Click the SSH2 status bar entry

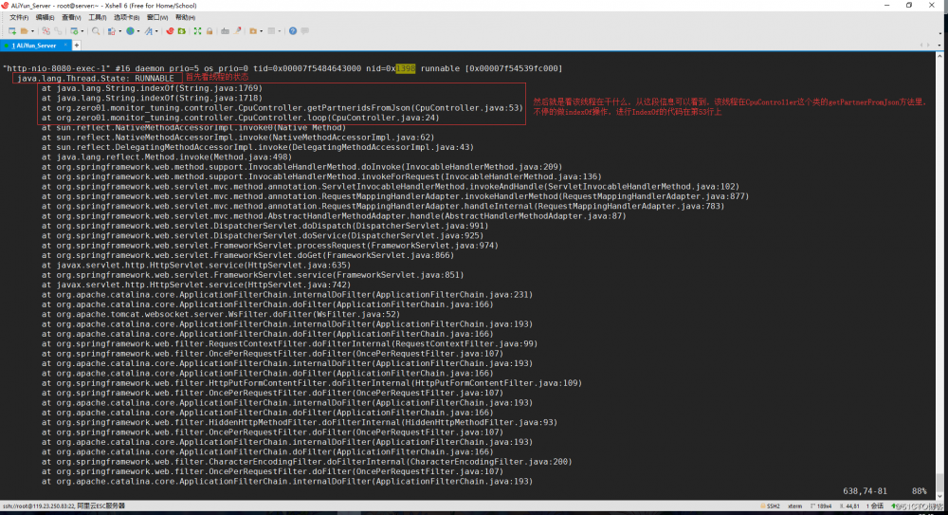click(x=770, y=506)
